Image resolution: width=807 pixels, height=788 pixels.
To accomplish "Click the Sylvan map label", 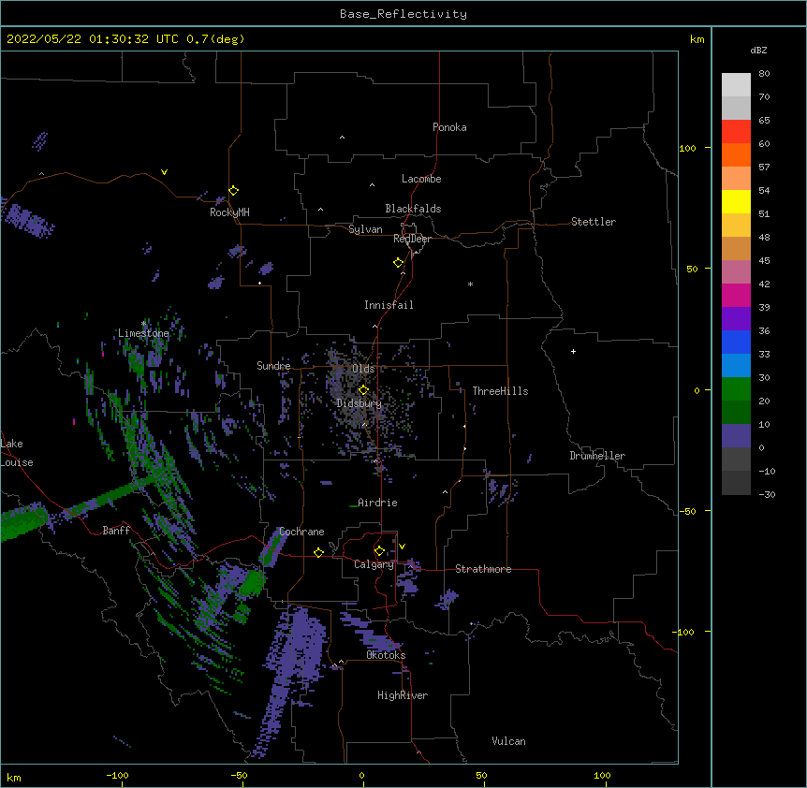I will tap(365, 229).
